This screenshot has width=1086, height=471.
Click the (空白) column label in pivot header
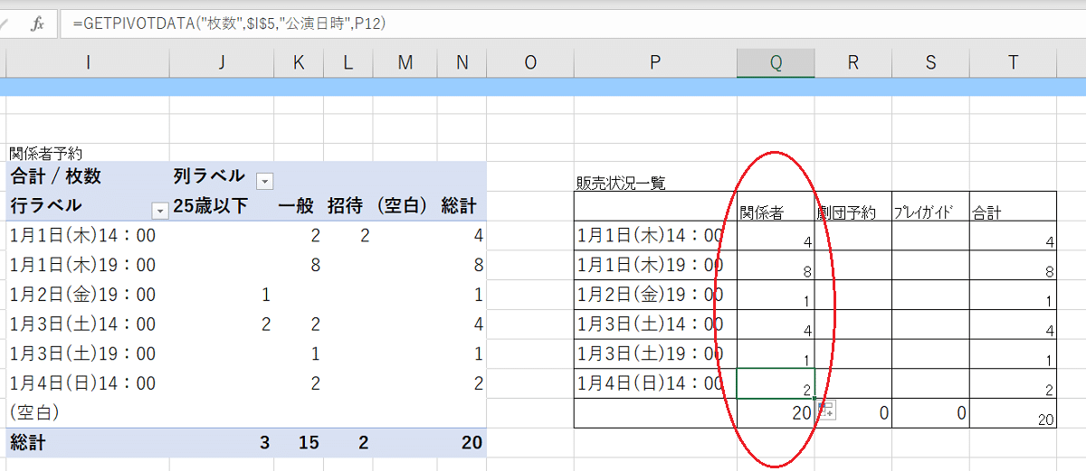pyautogui.click(x=402, y=206)
